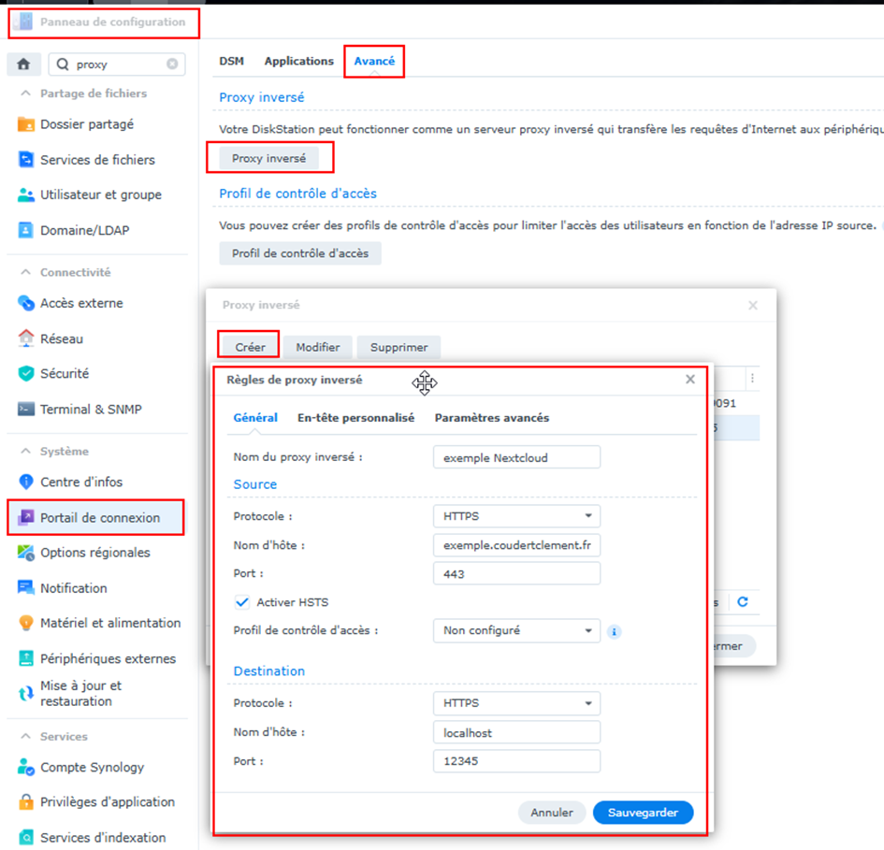The image size is (884, 850).
Task: Click the home icon in sidebar
Action: (x=23, y=65)
